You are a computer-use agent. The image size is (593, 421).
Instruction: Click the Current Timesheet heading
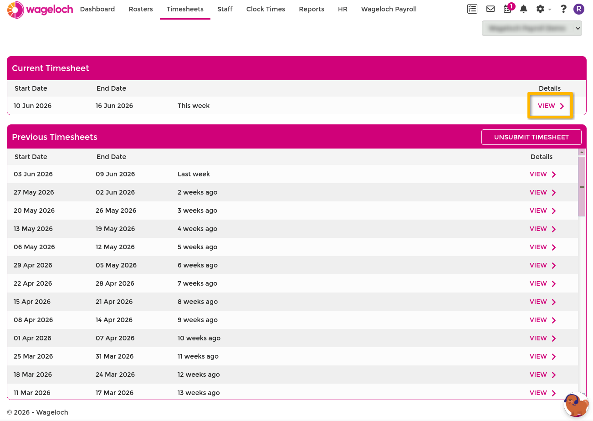[x=51, y=68]
